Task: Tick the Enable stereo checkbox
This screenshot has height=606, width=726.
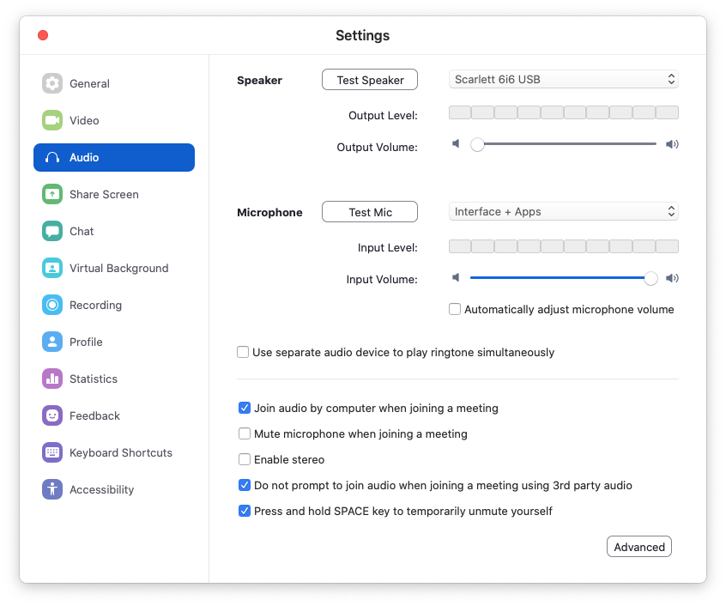Action: (x=245, y=459)
